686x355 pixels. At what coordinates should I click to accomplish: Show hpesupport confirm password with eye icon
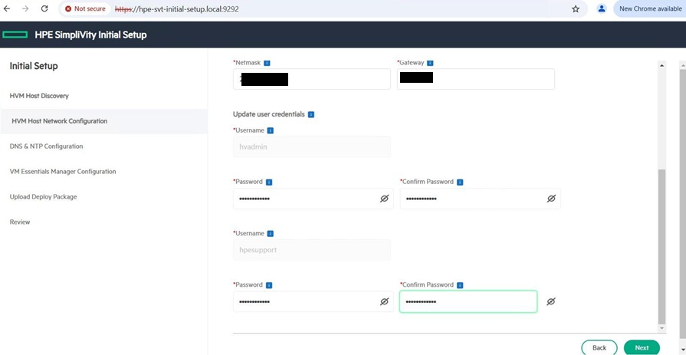coord(551,301)
